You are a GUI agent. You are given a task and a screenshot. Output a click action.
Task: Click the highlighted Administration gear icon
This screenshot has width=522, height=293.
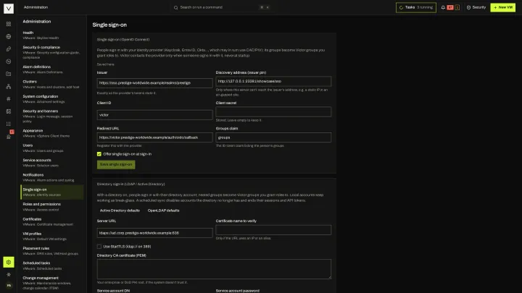pos(9,262)
